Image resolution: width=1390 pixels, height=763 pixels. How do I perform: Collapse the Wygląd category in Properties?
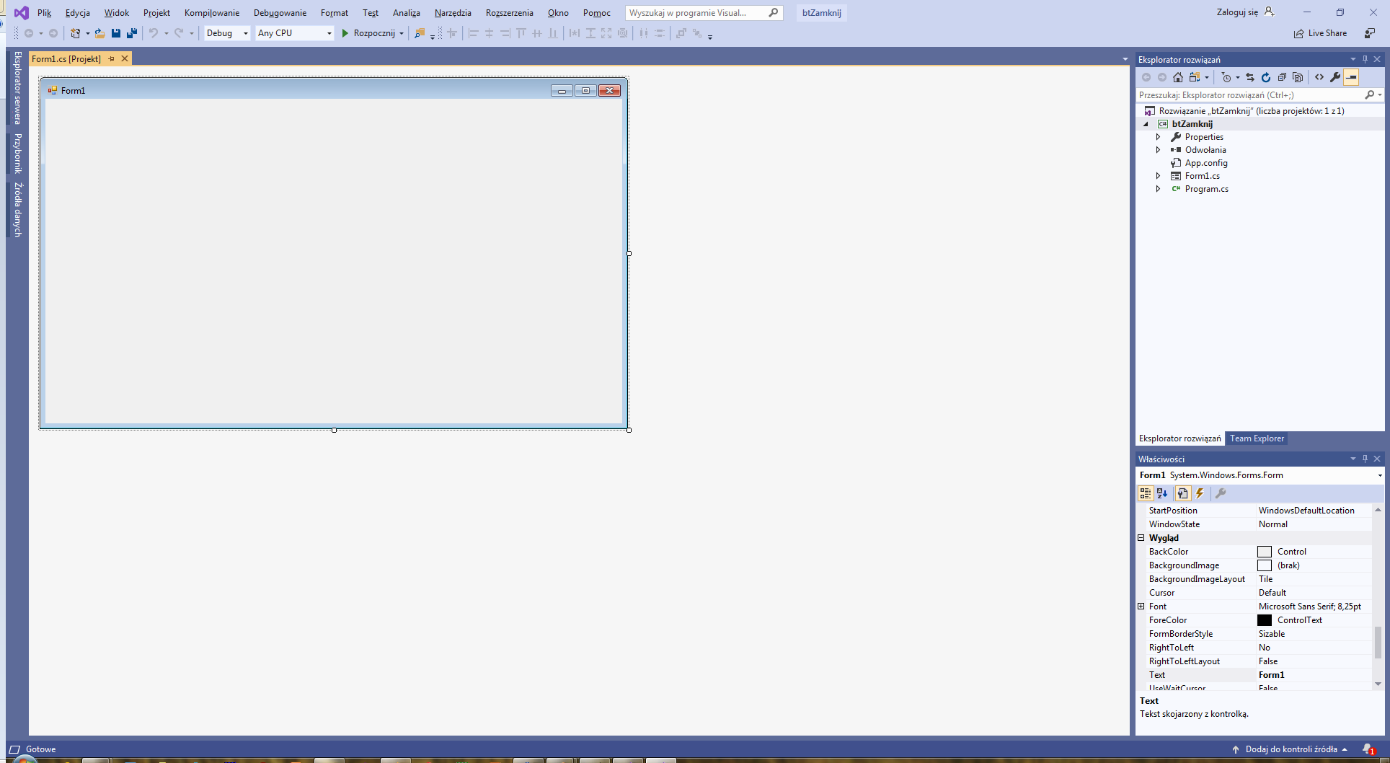tap(1141, 538)
